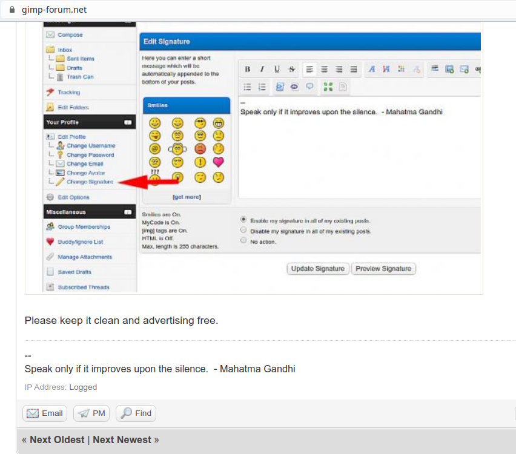Image resolution: width=516 pixels, height=454 pixels.
Task: Open Change Avatar
Action: pyautogui.click(x=85, y=173)
